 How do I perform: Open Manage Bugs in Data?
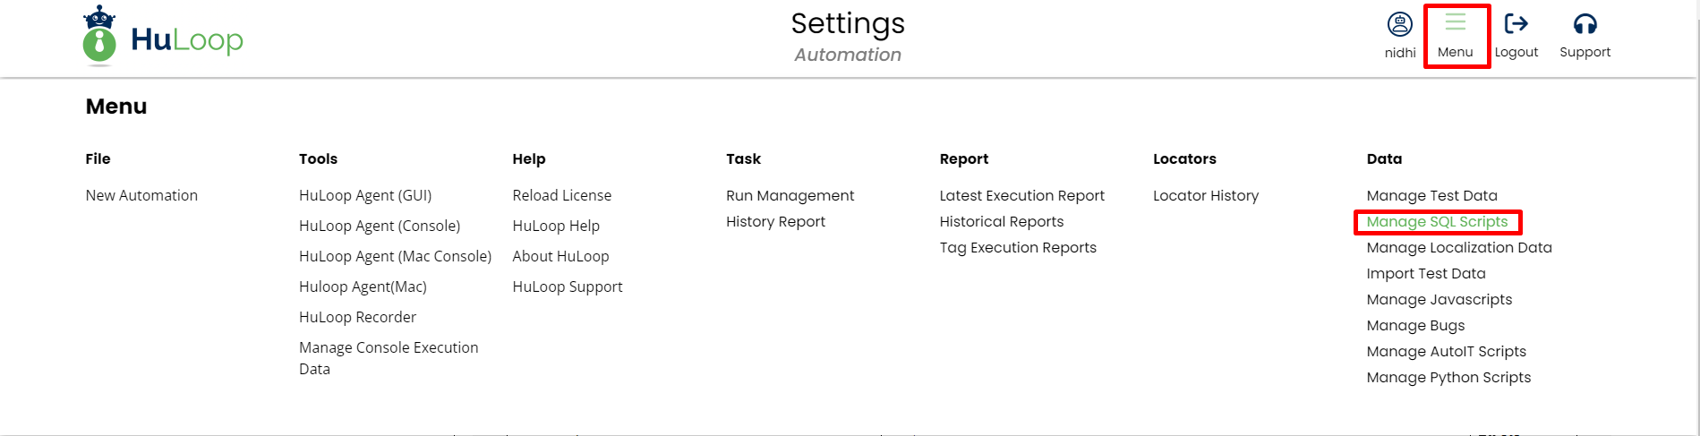1415,325
